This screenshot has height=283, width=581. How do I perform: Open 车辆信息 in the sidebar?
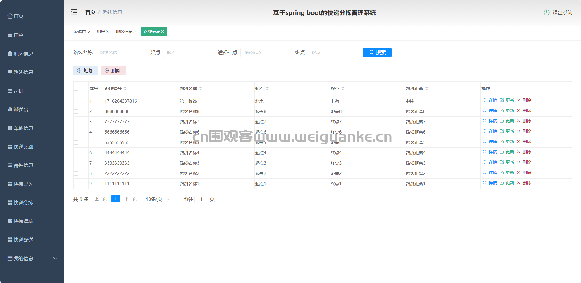23,128
